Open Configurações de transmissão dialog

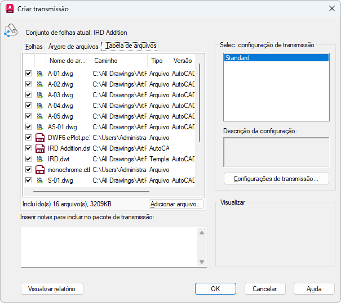click(276, 179)
